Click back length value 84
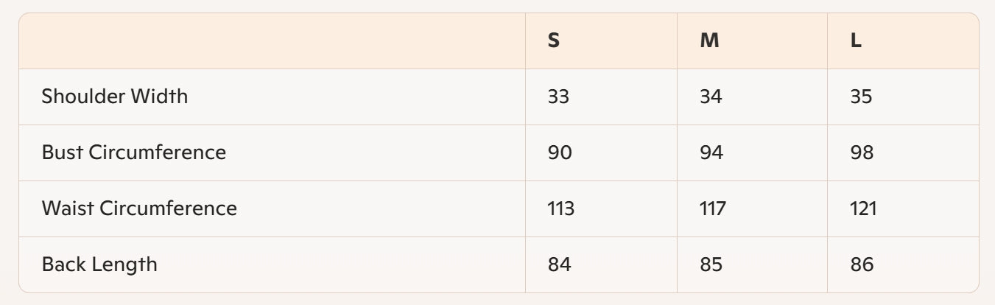995x305 pixels. 560,264
